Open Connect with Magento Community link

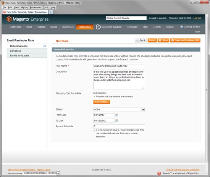(183, 170)
